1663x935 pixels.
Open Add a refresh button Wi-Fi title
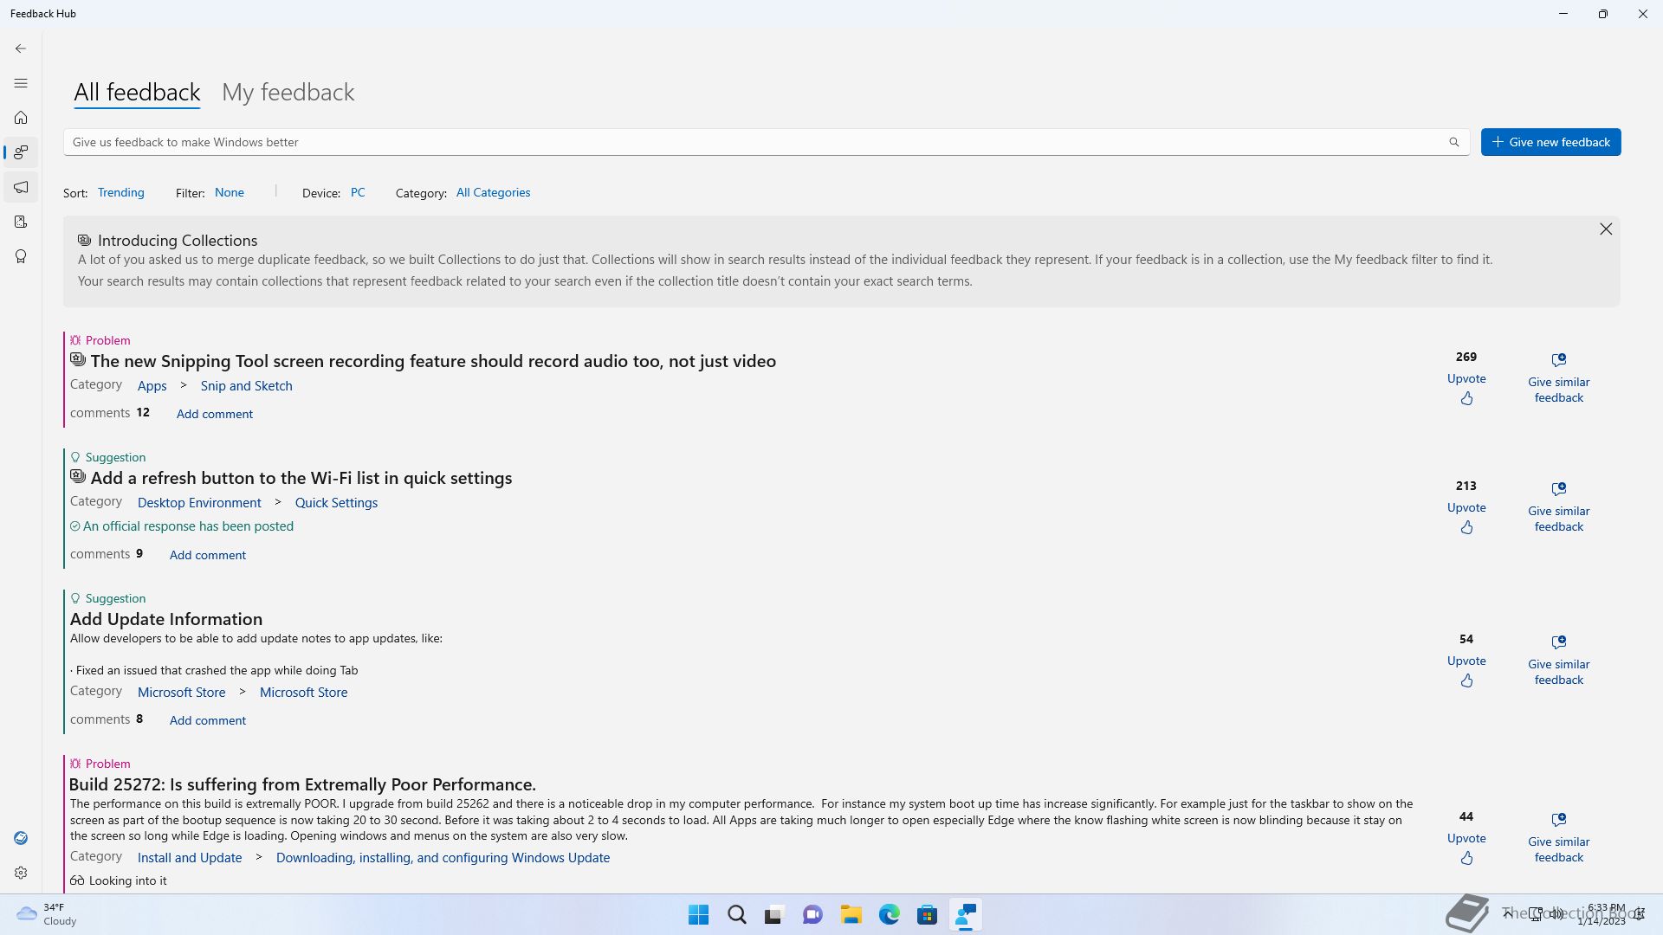tap(301, 478)
